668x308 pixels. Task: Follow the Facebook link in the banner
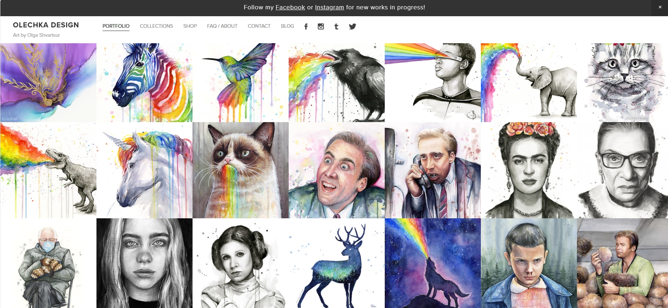pos(290,7)
